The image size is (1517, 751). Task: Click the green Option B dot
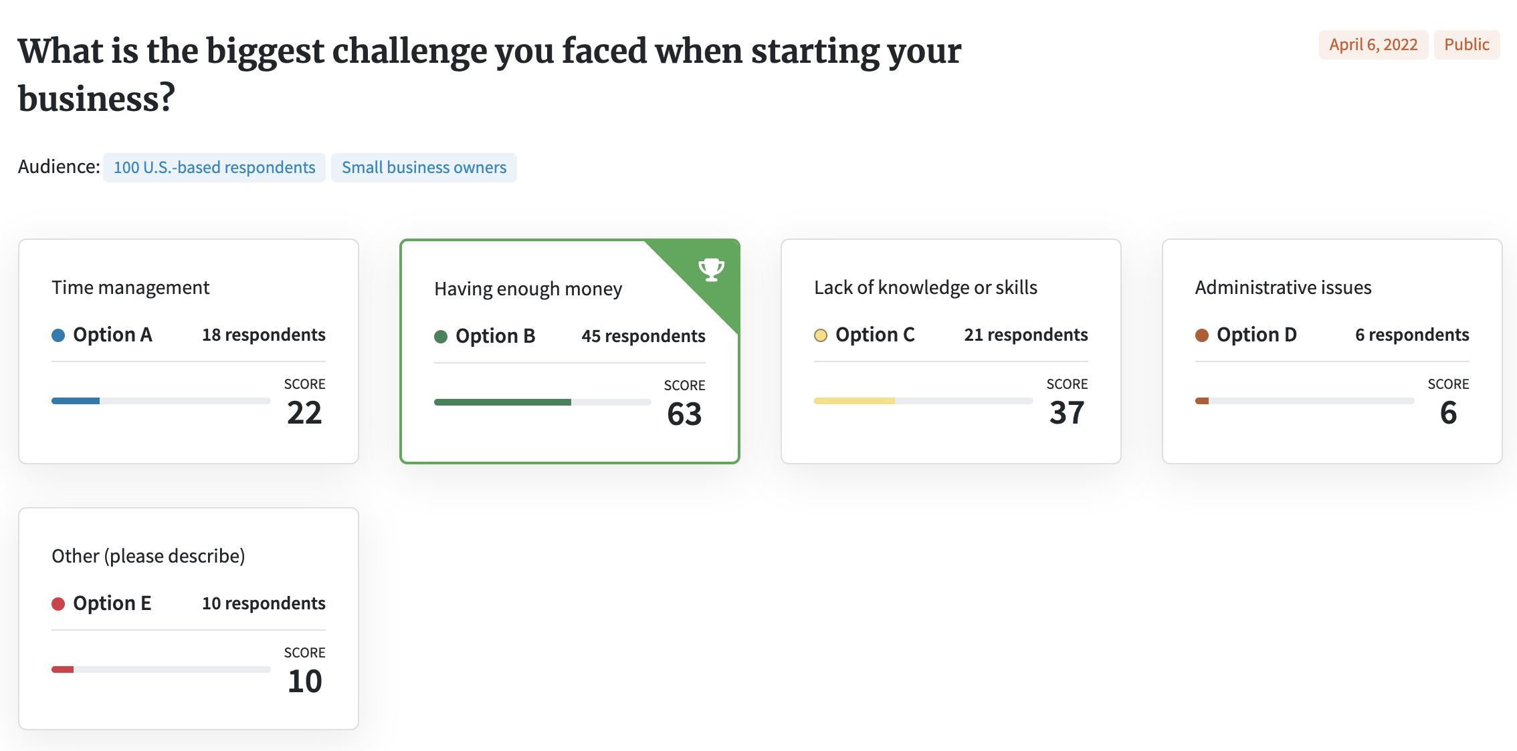(x=441, y=337)
